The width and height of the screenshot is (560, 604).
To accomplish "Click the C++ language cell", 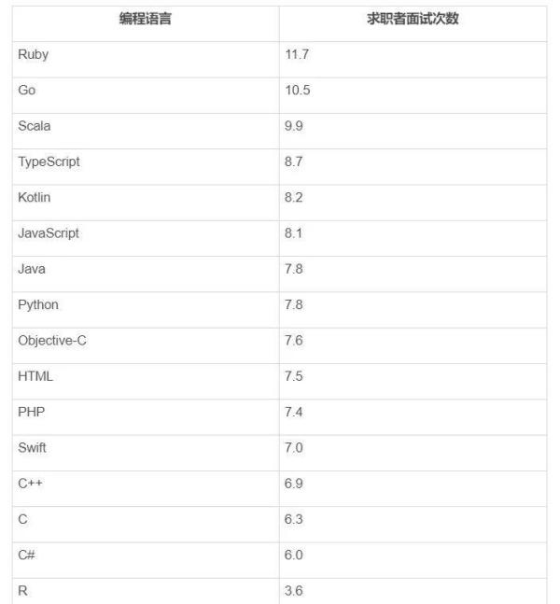I will tap(30, 484).
